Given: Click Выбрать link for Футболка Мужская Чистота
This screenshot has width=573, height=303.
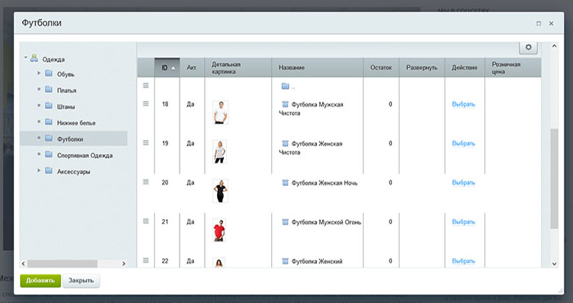Looking at the screenshot, I should [464, 104].
